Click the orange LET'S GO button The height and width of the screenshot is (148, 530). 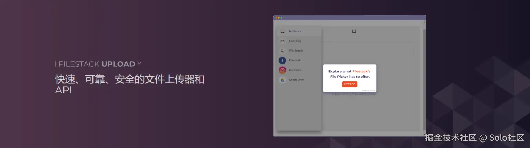point(350,84)
